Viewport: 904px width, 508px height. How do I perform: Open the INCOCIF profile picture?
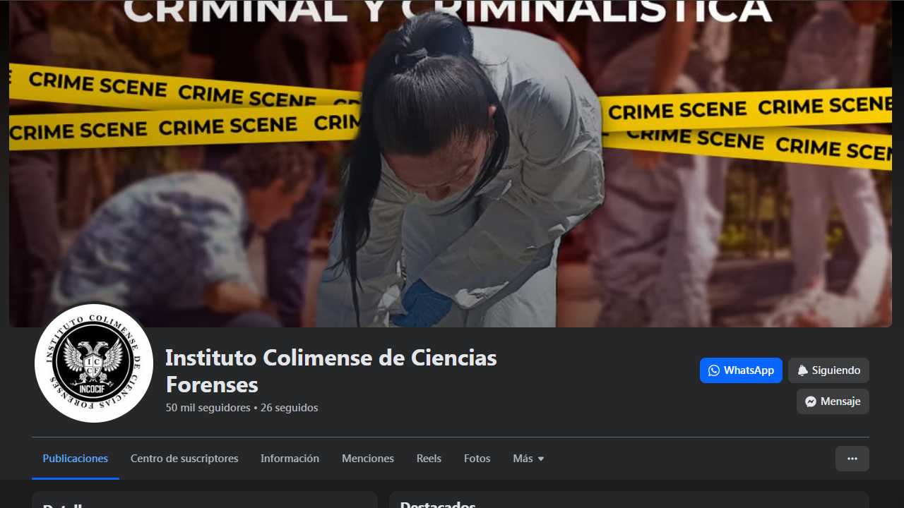click(94, 363)
